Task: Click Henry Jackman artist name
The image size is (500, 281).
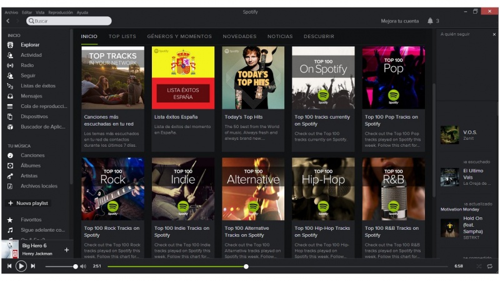Action: point(37,254)
